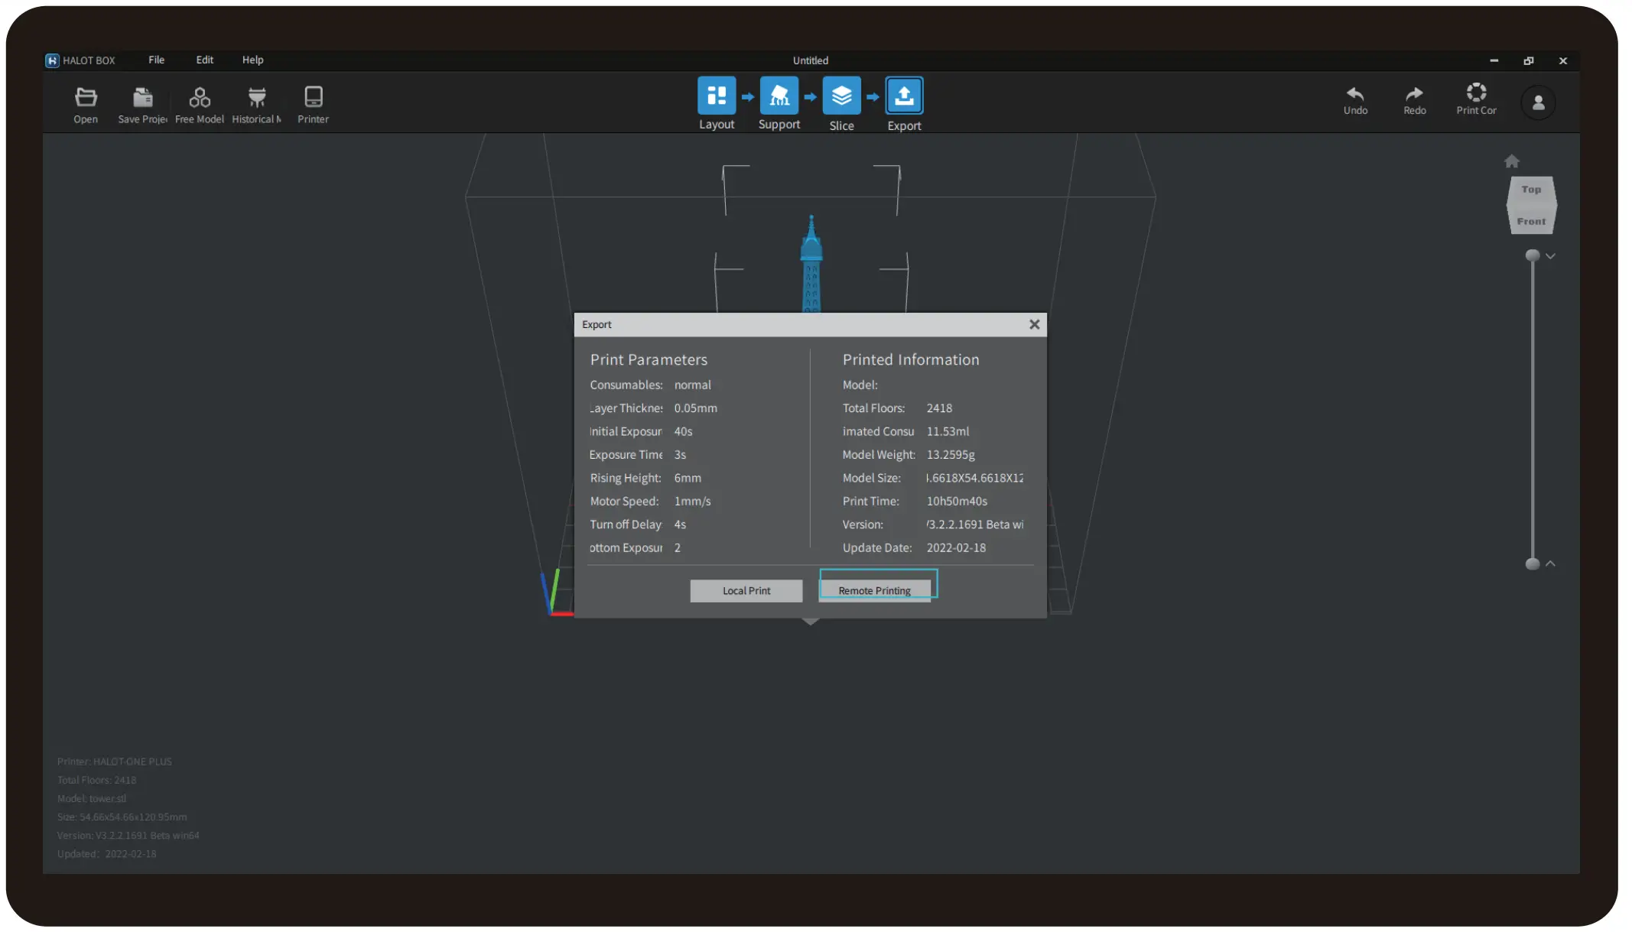Open the File menu
1632x932 pixels.
click(156, 60)
